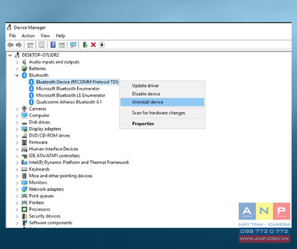Viewport: 297px width, 249px height.
Task: Select Microsoft Bluetooth LE Enumerator
Action: pos(71,95)
